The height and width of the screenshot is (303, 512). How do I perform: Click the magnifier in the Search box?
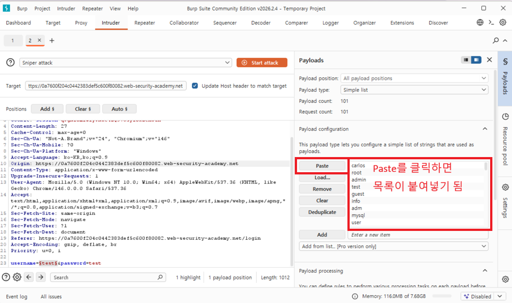tap(160, 277)
